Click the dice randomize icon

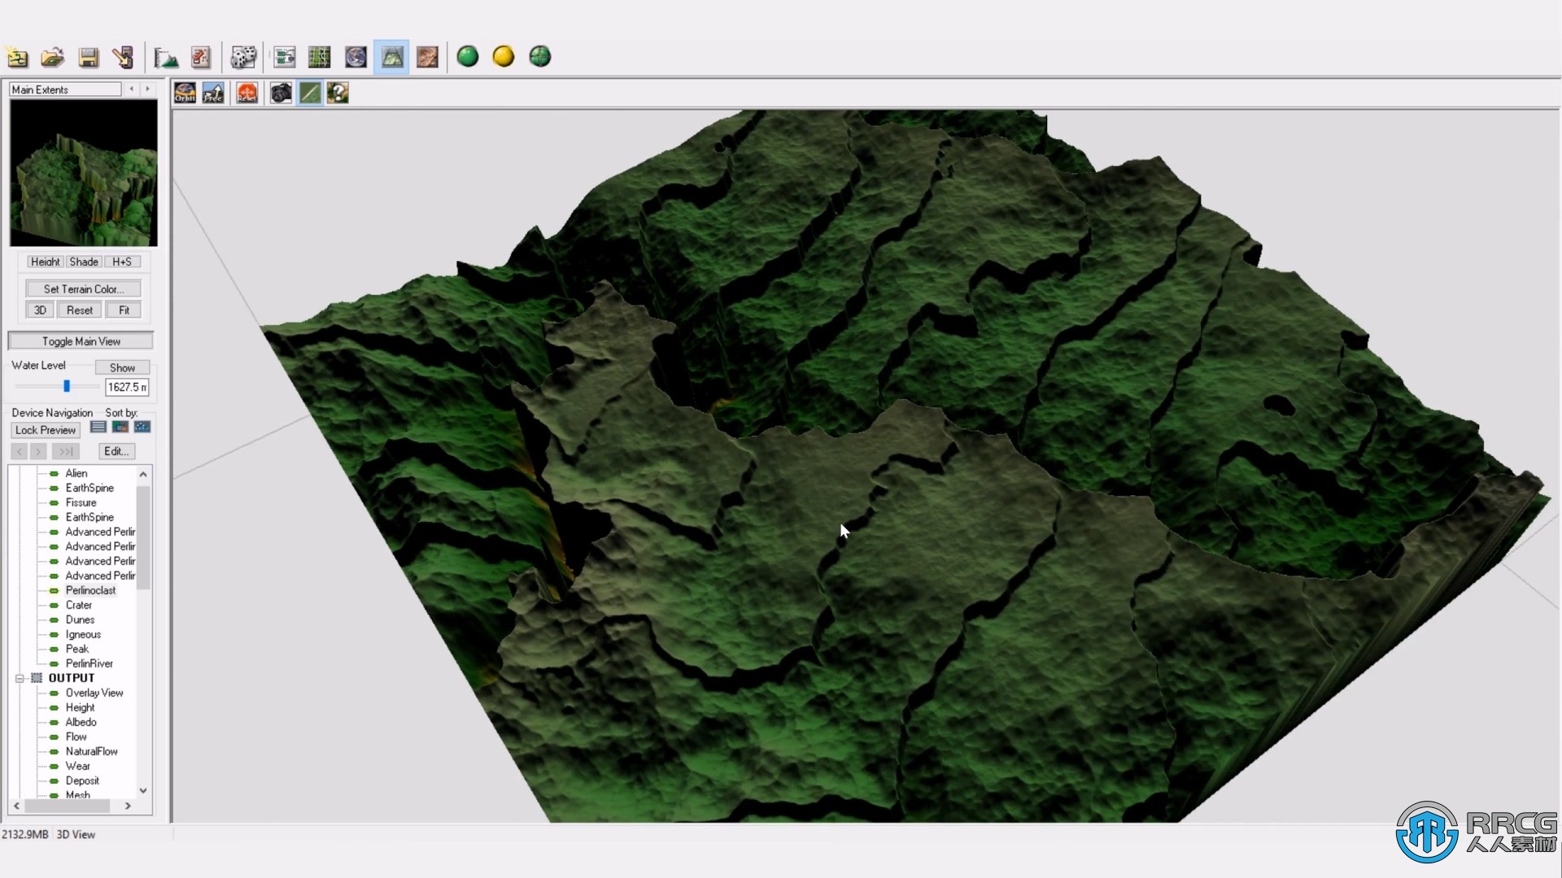[x=243, y=57]
